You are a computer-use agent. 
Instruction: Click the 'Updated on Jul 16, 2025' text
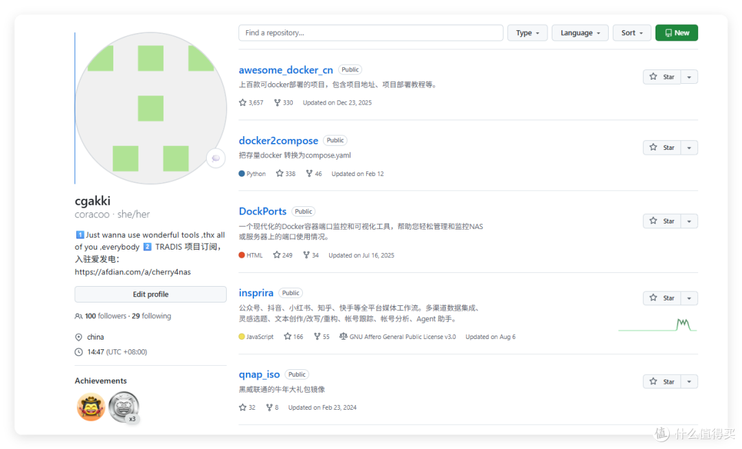point(361,255)
